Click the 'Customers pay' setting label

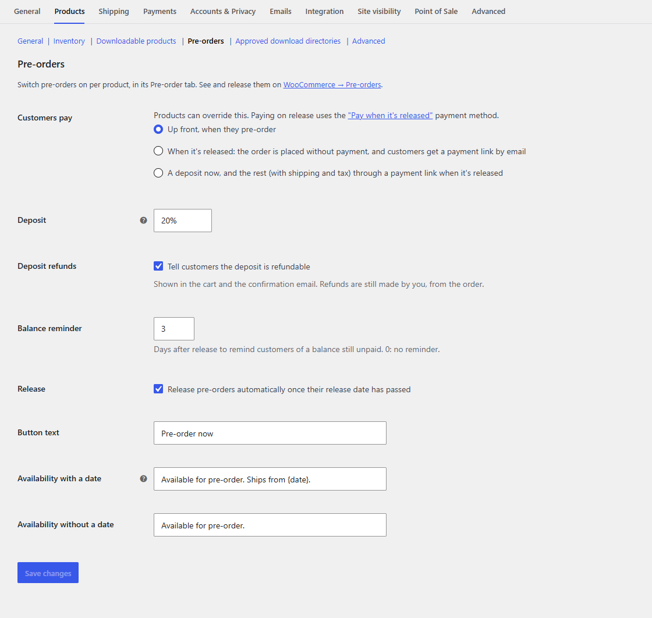coord(45,118)
